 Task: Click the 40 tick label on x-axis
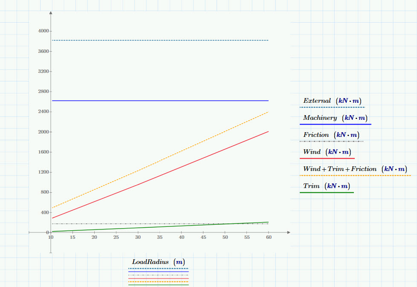click(182, 237)
